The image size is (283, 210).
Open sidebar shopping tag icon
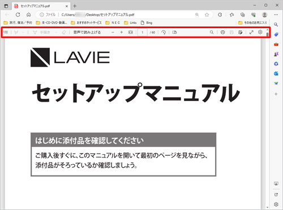coord(276,34)
